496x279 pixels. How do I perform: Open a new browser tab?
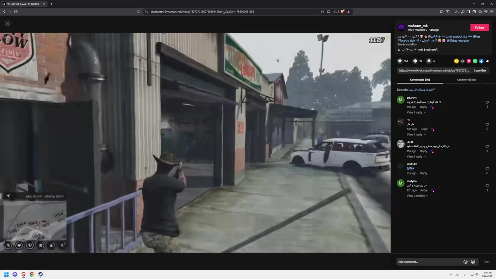[52, 4]
